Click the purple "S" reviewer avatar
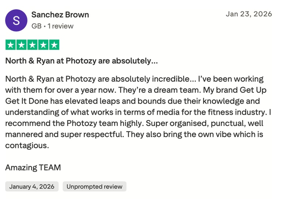 click(16, 20)
